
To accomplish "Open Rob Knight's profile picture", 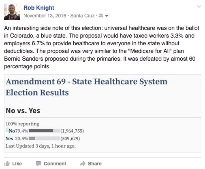I will [x=12, y=12].
